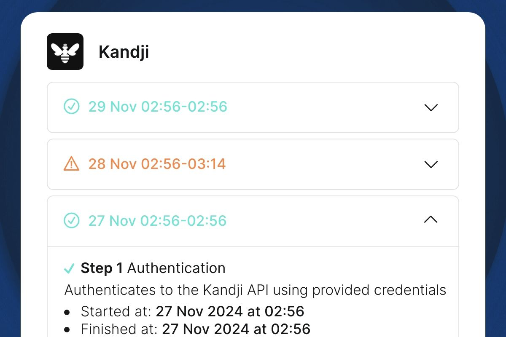
Task: Collapse the 27 Nov run details
Action: [x=431, y=219]
